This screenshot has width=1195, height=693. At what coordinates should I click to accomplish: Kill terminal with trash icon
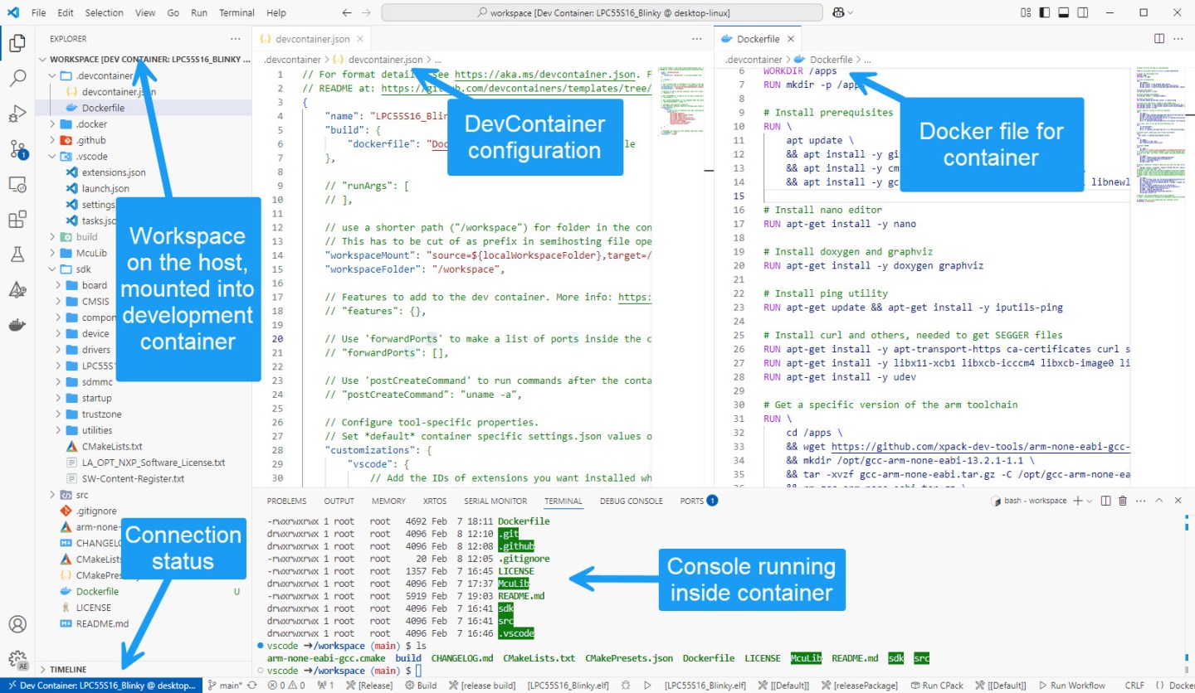[1123, 501]
